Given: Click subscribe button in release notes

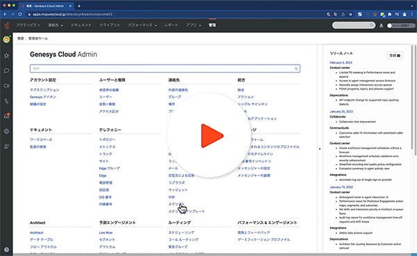Looking at the screenshot, I should pos(395,56).
